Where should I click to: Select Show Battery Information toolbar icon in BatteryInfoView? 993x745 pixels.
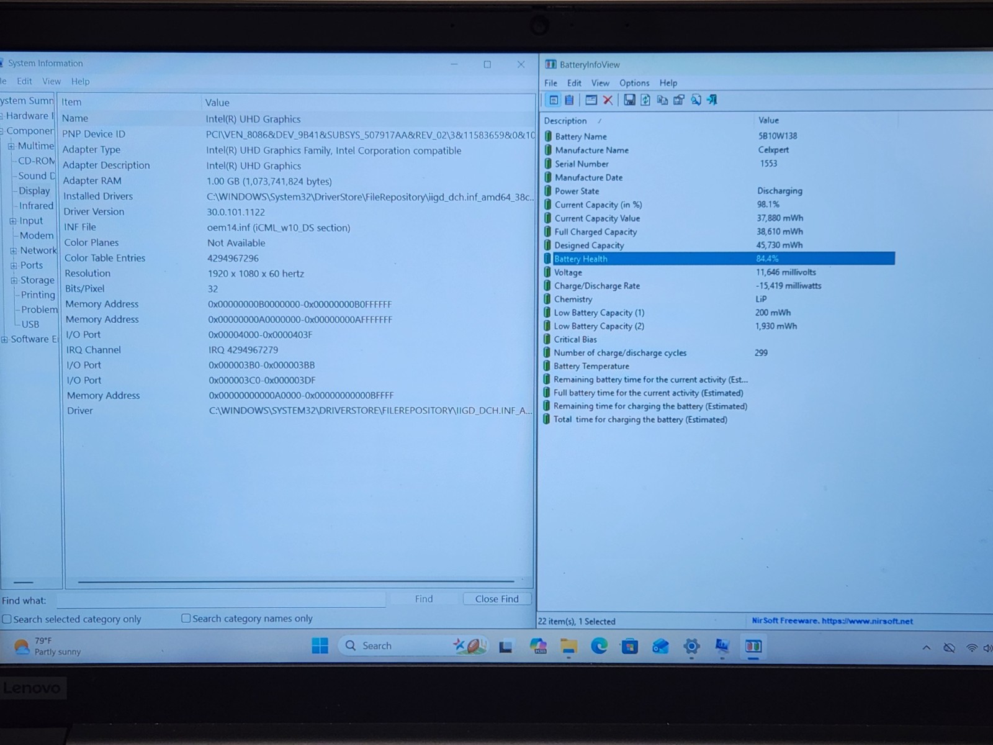(x=554, y=100)
